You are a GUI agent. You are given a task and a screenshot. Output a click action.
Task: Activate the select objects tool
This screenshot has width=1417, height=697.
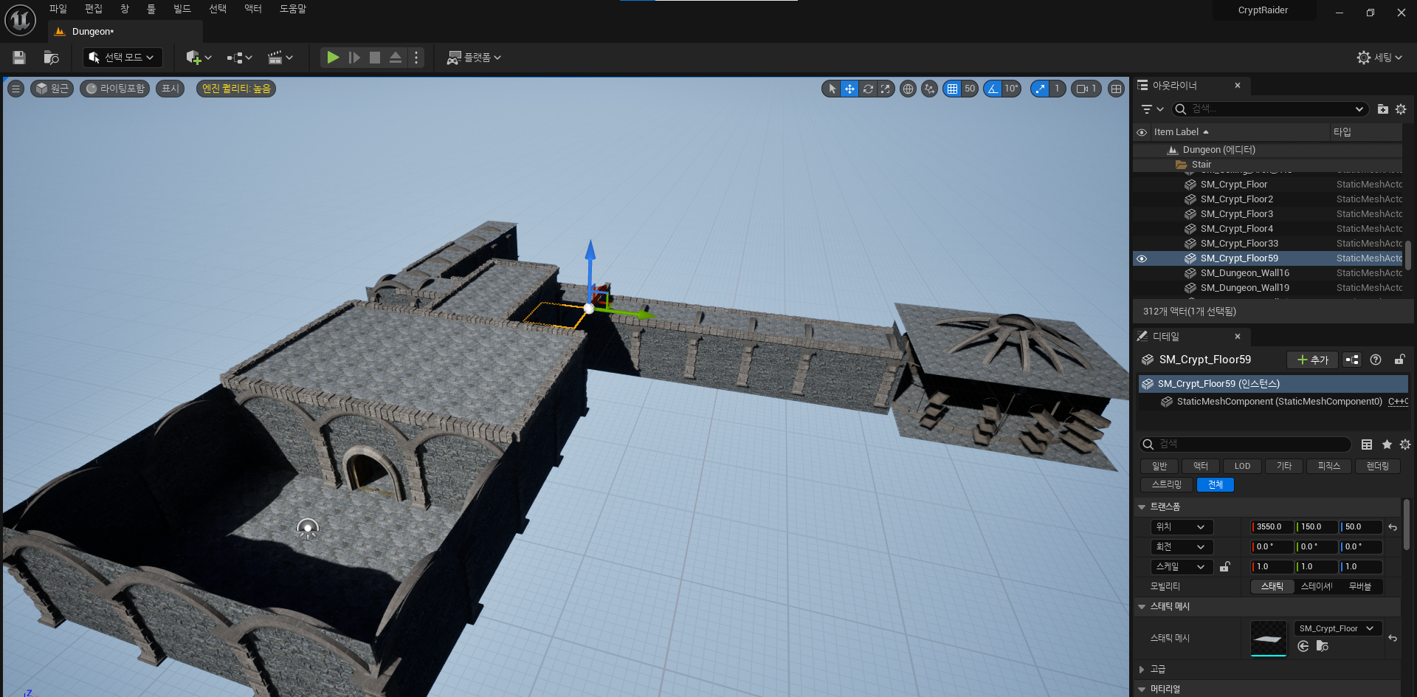[832, 89]
